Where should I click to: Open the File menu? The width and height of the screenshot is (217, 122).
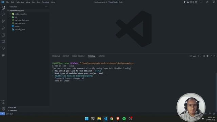tap(7, 2)
